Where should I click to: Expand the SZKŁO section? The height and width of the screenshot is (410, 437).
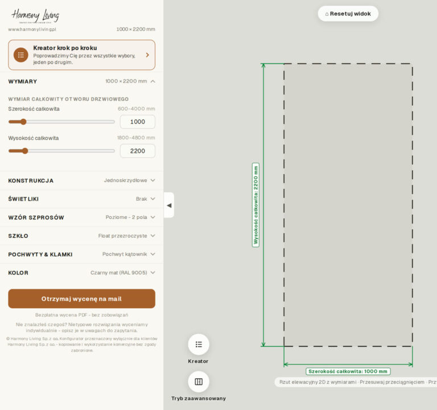point(82,235)
